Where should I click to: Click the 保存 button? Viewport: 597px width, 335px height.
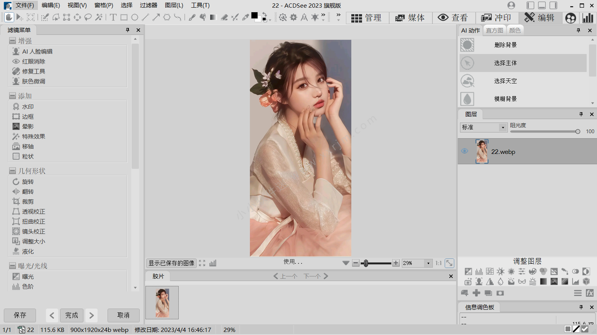tap(20, 315)
